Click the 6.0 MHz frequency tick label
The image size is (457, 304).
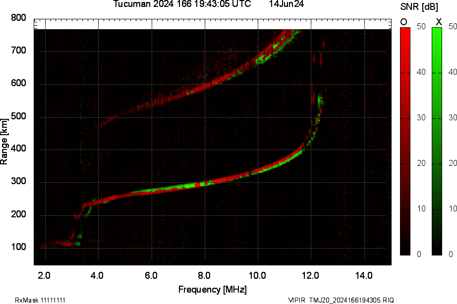coord(151,275)
